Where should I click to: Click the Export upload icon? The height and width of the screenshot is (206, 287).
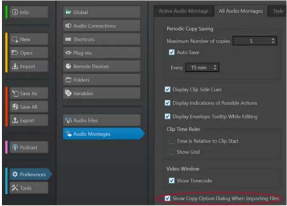tap(15, 120)
